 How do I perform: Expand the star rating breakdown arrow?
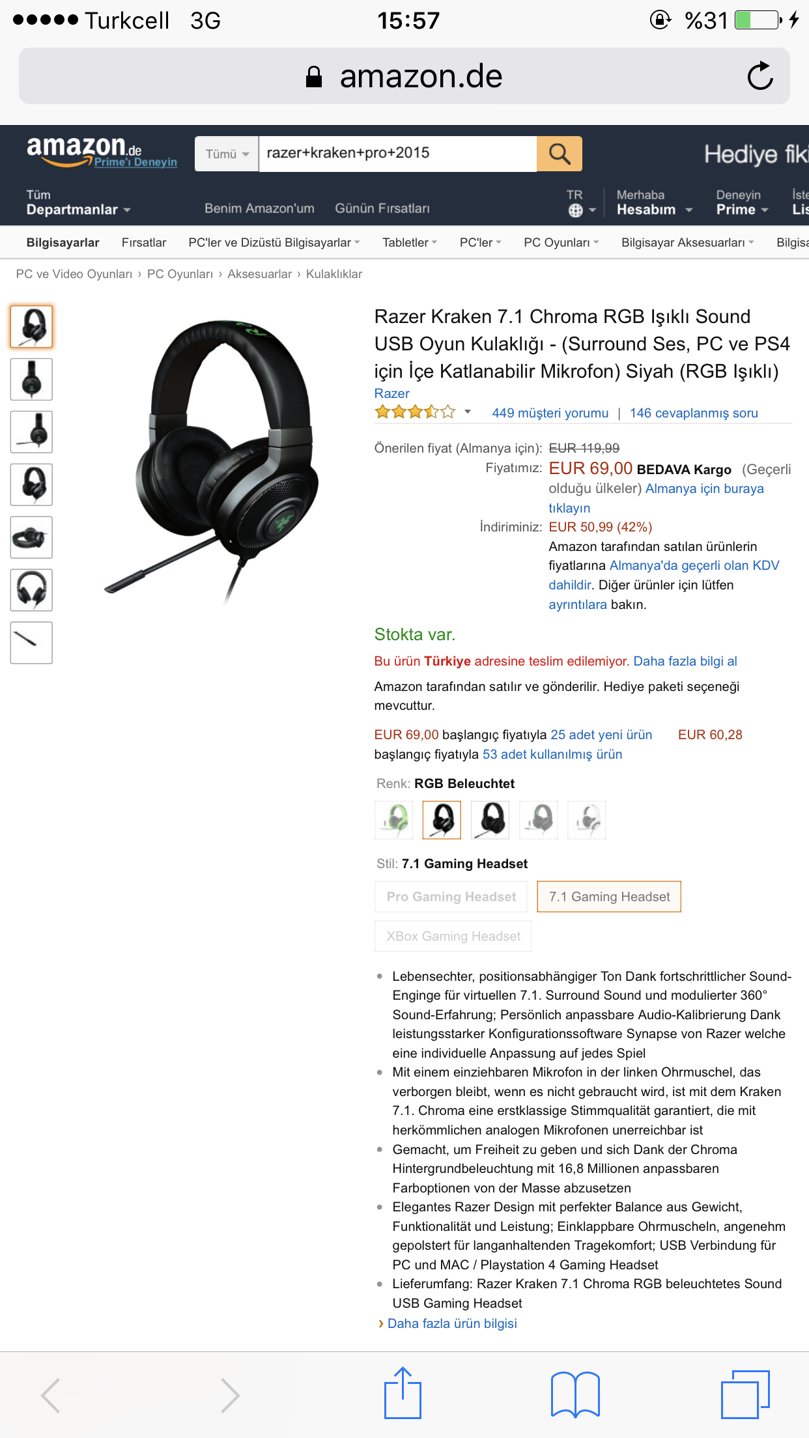coord(467,412)
